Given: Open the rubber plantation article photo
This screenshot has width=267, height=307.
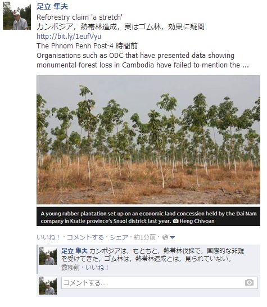Looking at the screenshot, I should (148, 140).
